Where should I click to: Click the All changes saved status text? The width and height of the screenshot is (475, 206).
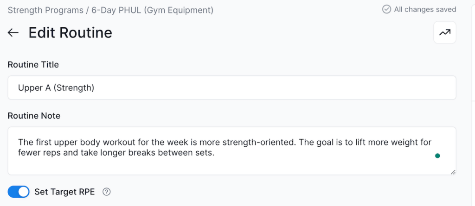[x=425, y=9]
